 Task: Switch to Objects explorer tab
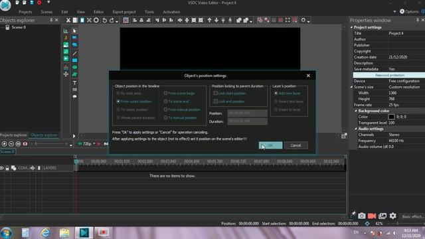click(x=44, y=135)
